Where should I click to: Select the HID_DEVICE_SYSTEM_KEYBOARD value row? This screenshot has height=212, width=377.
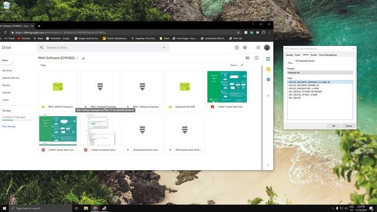tap(305, 92)
